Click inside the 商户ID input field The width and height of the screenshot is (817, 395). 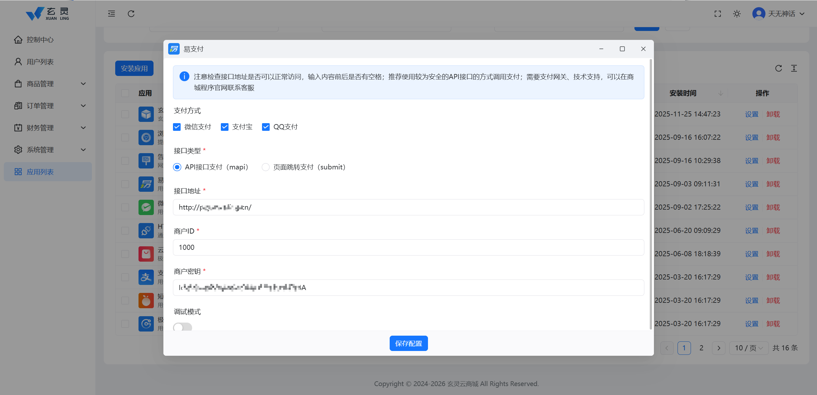[408, 247]
